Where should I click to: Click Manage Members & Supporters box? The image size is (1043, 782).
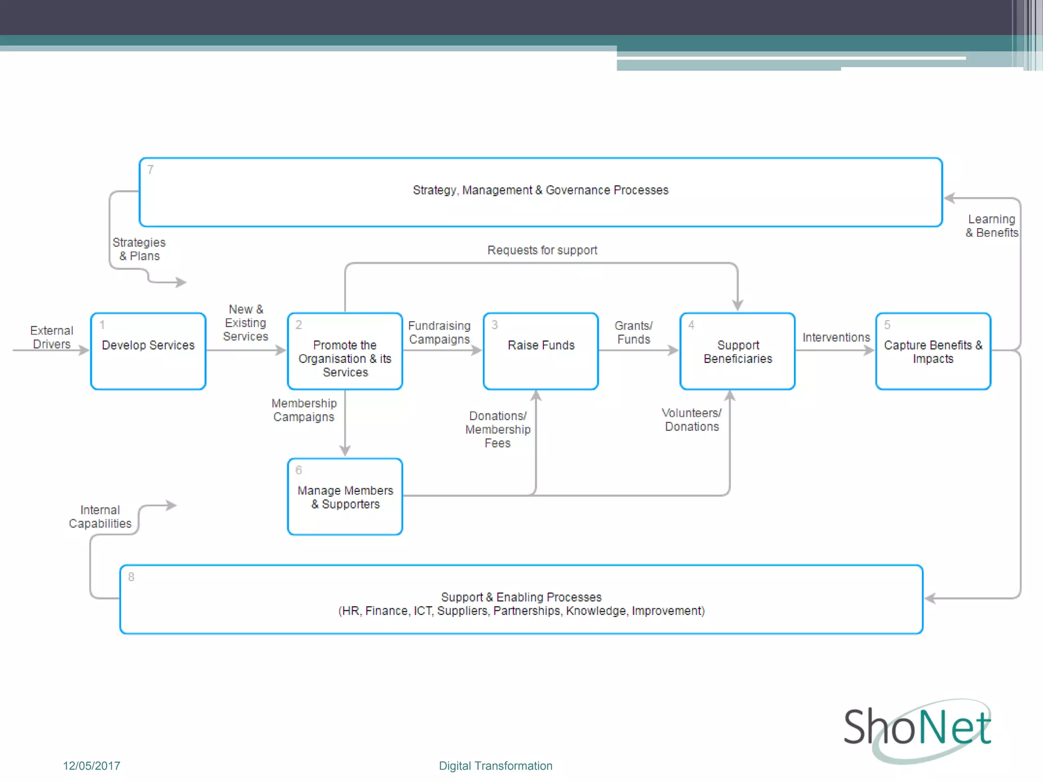click(x=345, y=497)
